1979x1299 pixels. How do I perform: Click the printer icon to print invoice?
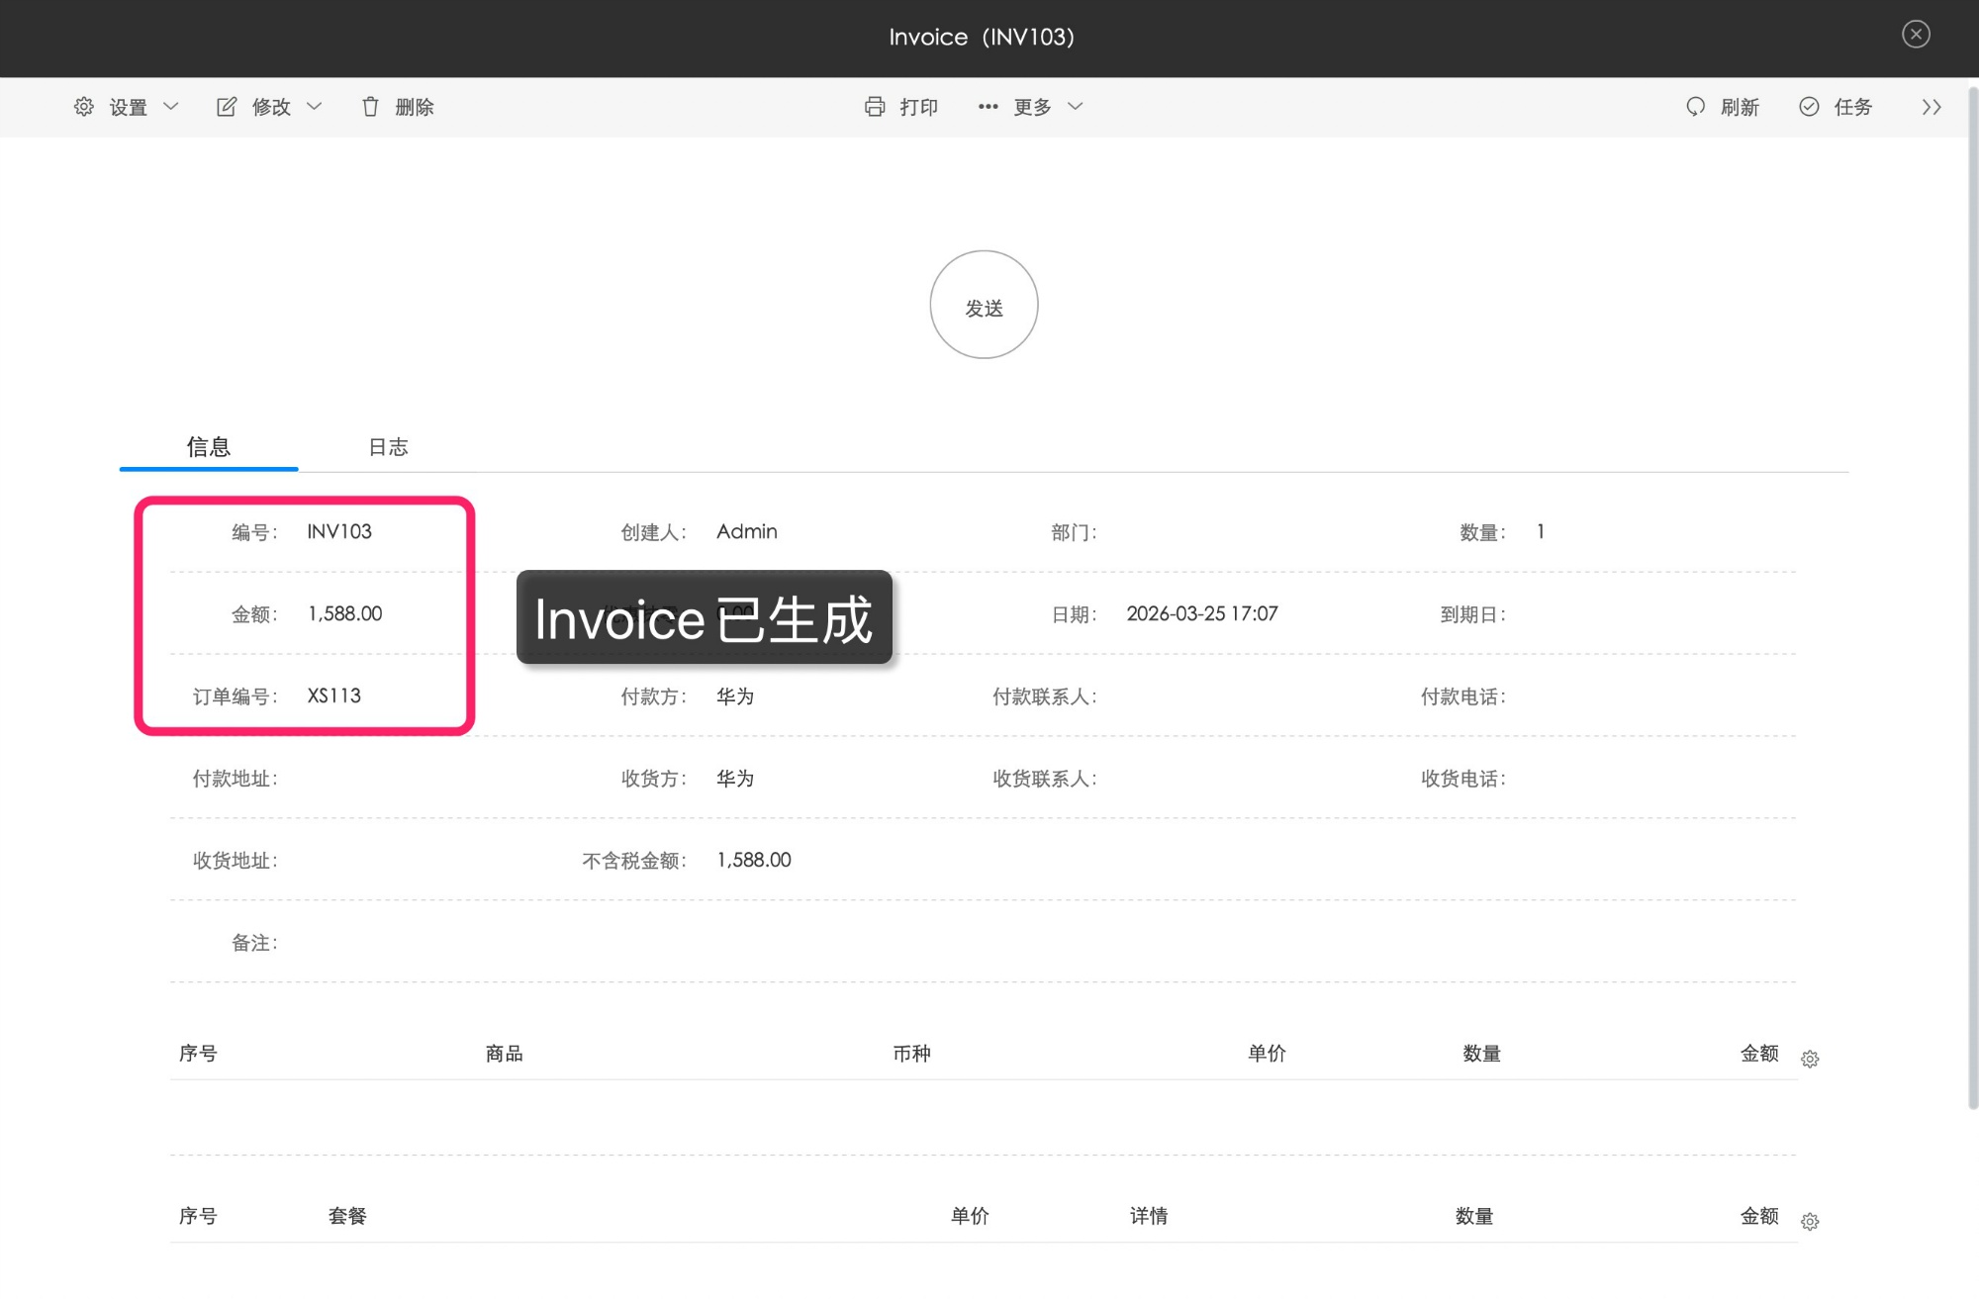(x=875, y=107)
